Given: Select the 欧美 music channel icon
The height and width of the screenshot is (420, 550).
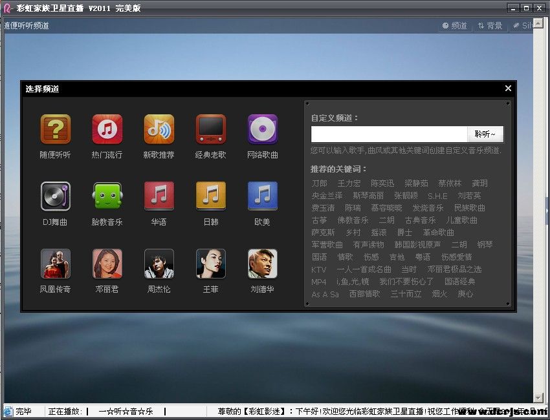Looking at the screenshot, I should click(263, 196).
